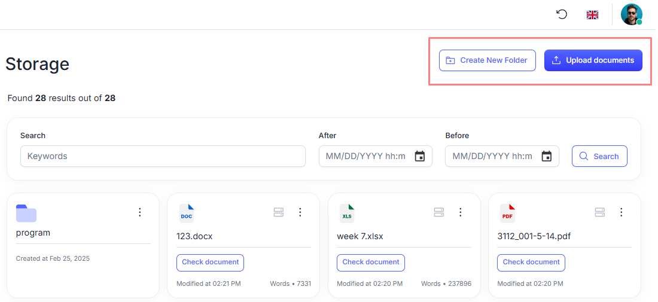Image resolution: width=658 pixels, height=302 pixels.
Task: Click the storage icon on 123.docx card
Action: (x=278, y=212)
